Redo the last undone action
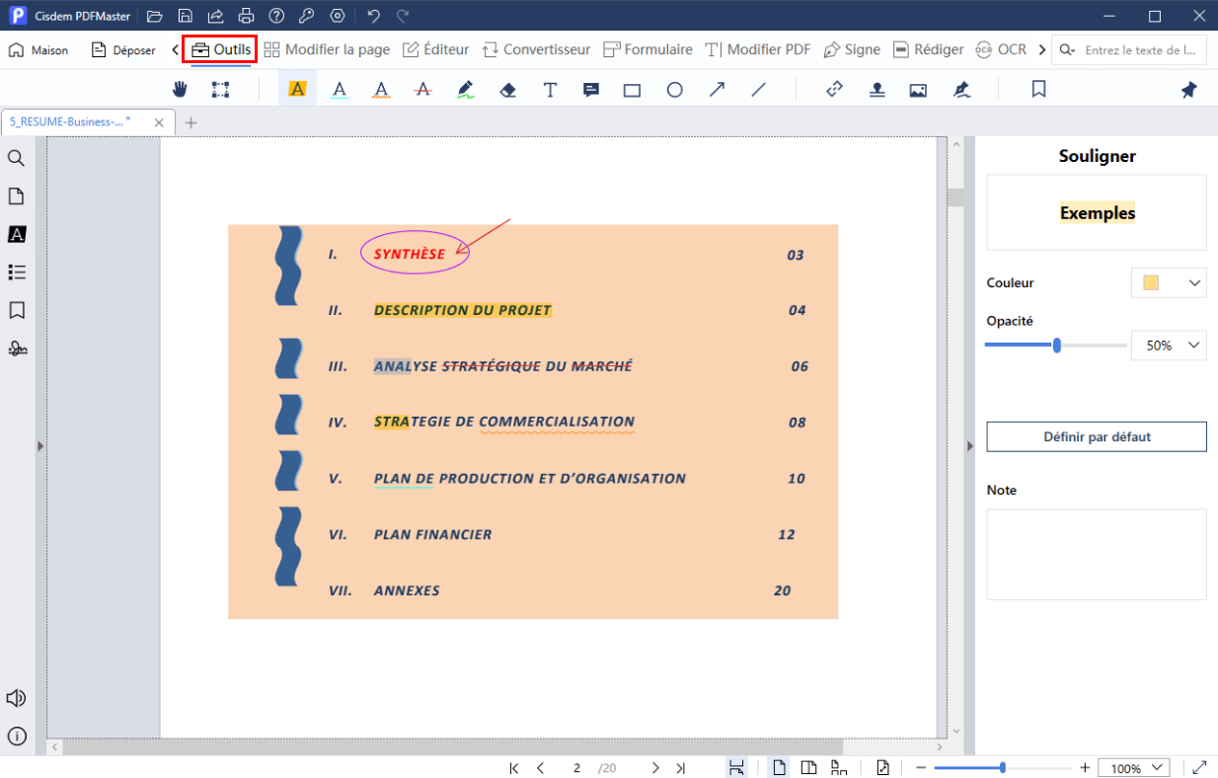1218x778 pixels. [403, 16]
